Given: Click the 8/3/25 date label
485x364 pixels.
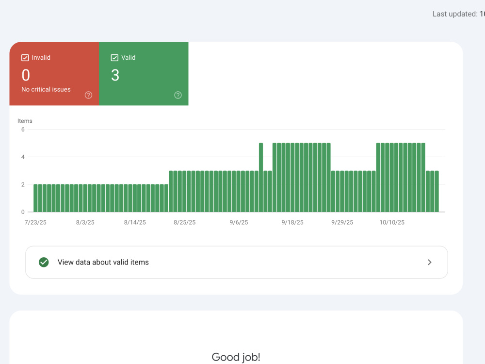Looking at the screenshot, I should click(x=85, y=222).
